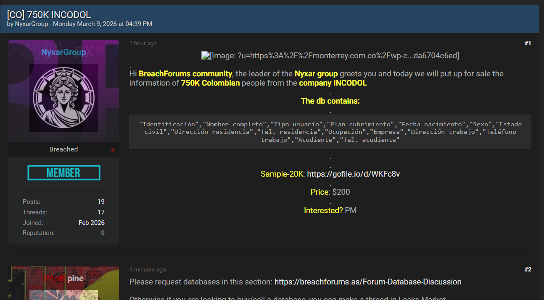Click NyxarGroup in the thread header byline
This screenshot has height=300, width=544.
click(32, 24)
